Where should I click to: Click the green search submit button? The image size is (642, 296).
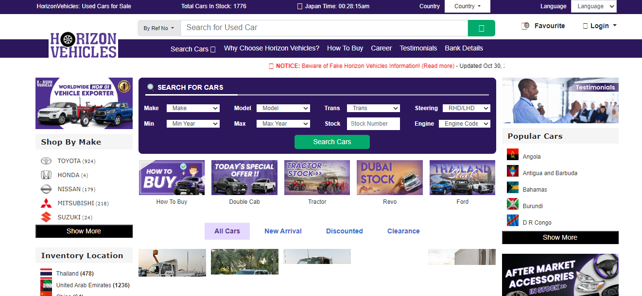tap(481, 28)
